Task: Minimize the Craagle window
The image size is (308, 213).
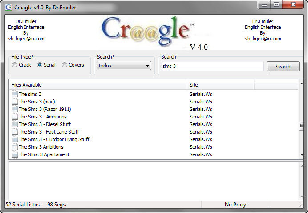Action: pos(264,5)
